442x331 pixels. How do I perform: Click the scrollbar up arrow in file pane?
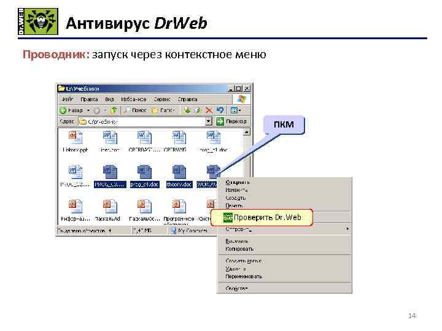[246, 132]
